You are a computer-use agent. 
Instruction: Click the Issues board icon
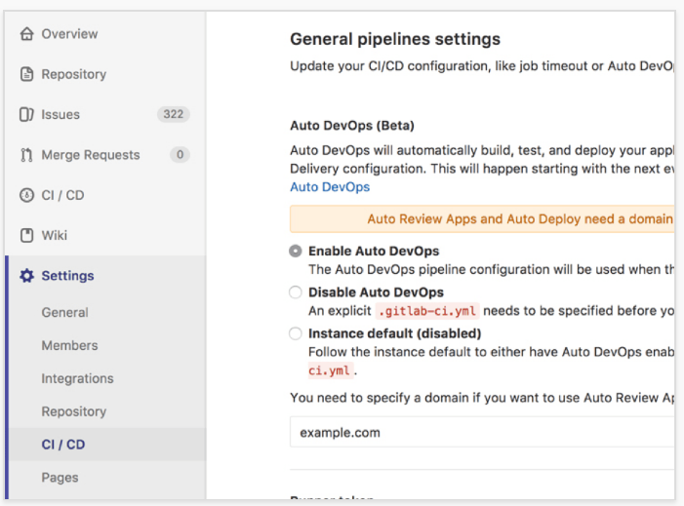[x=26, y=114]
